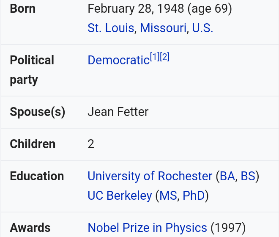
Task: Click the Political party row label
Action: click(x=32, y=70)
